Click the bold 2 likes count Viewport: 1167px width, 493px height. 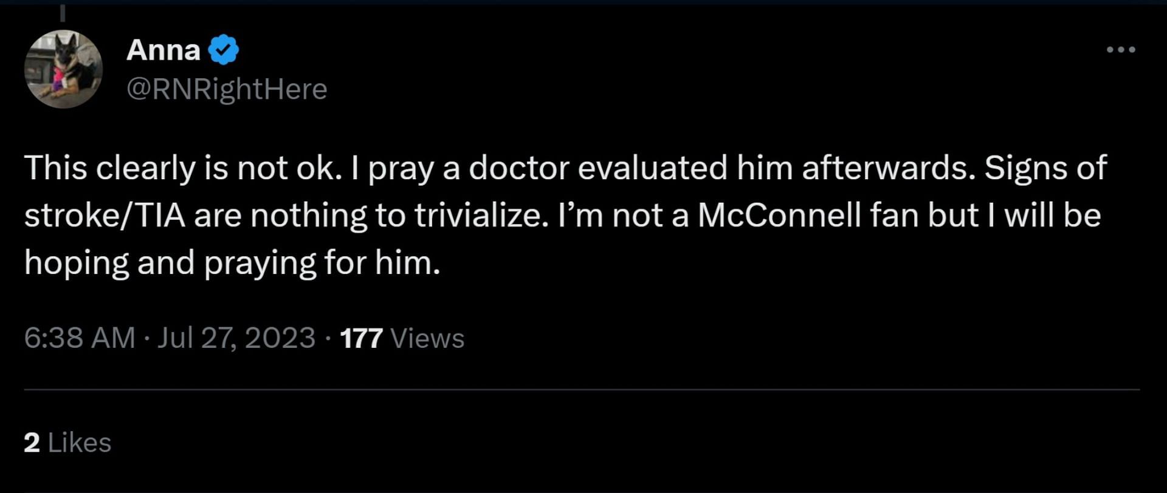pos(32,443)
